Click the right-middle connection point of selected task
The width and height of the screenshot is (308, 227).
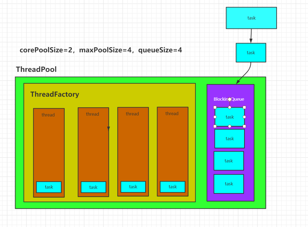pos(244,117)
